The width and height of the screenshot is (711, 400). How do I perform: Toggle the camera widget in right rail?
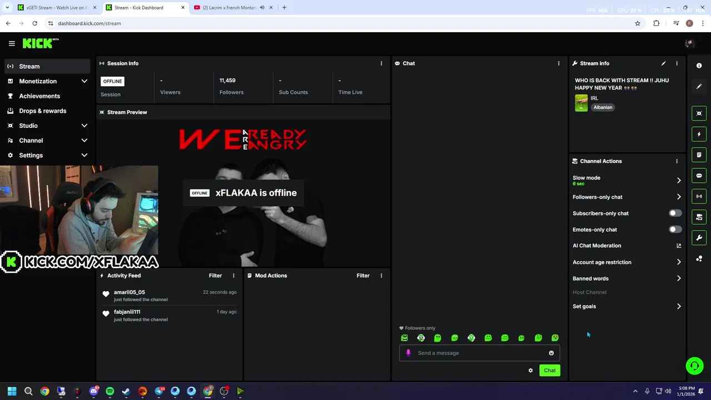click(699, 217)
